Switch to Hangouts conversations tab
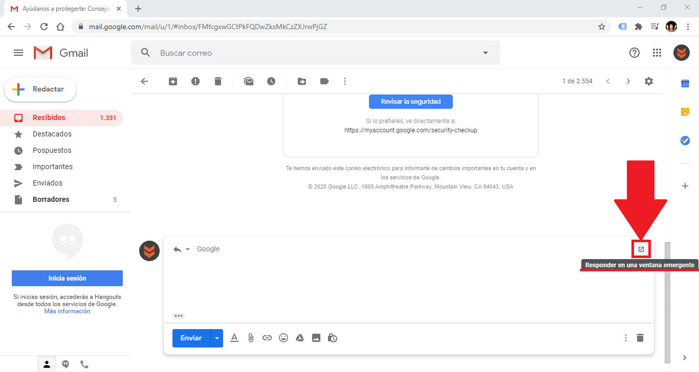The image size is (699, 372). tap(65, 364)
